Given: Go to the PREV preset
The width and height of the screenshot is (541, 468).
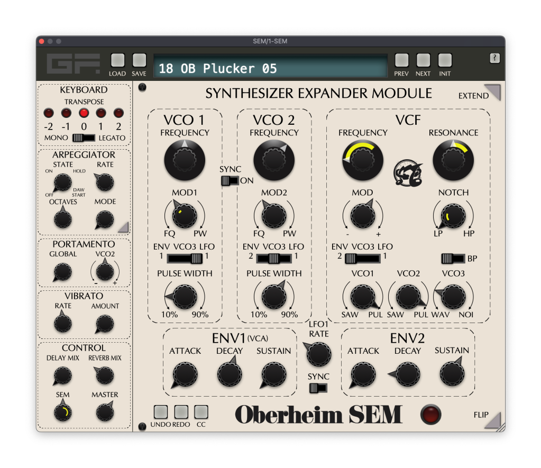Looking at the screenshot, I should pyautogui.click(x=401, y=60).
